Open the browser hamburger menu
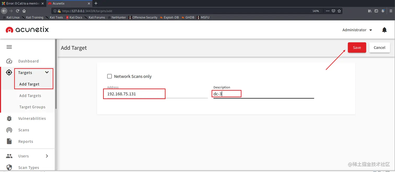This screenshot has width=395, height=172. click(391, 11)
